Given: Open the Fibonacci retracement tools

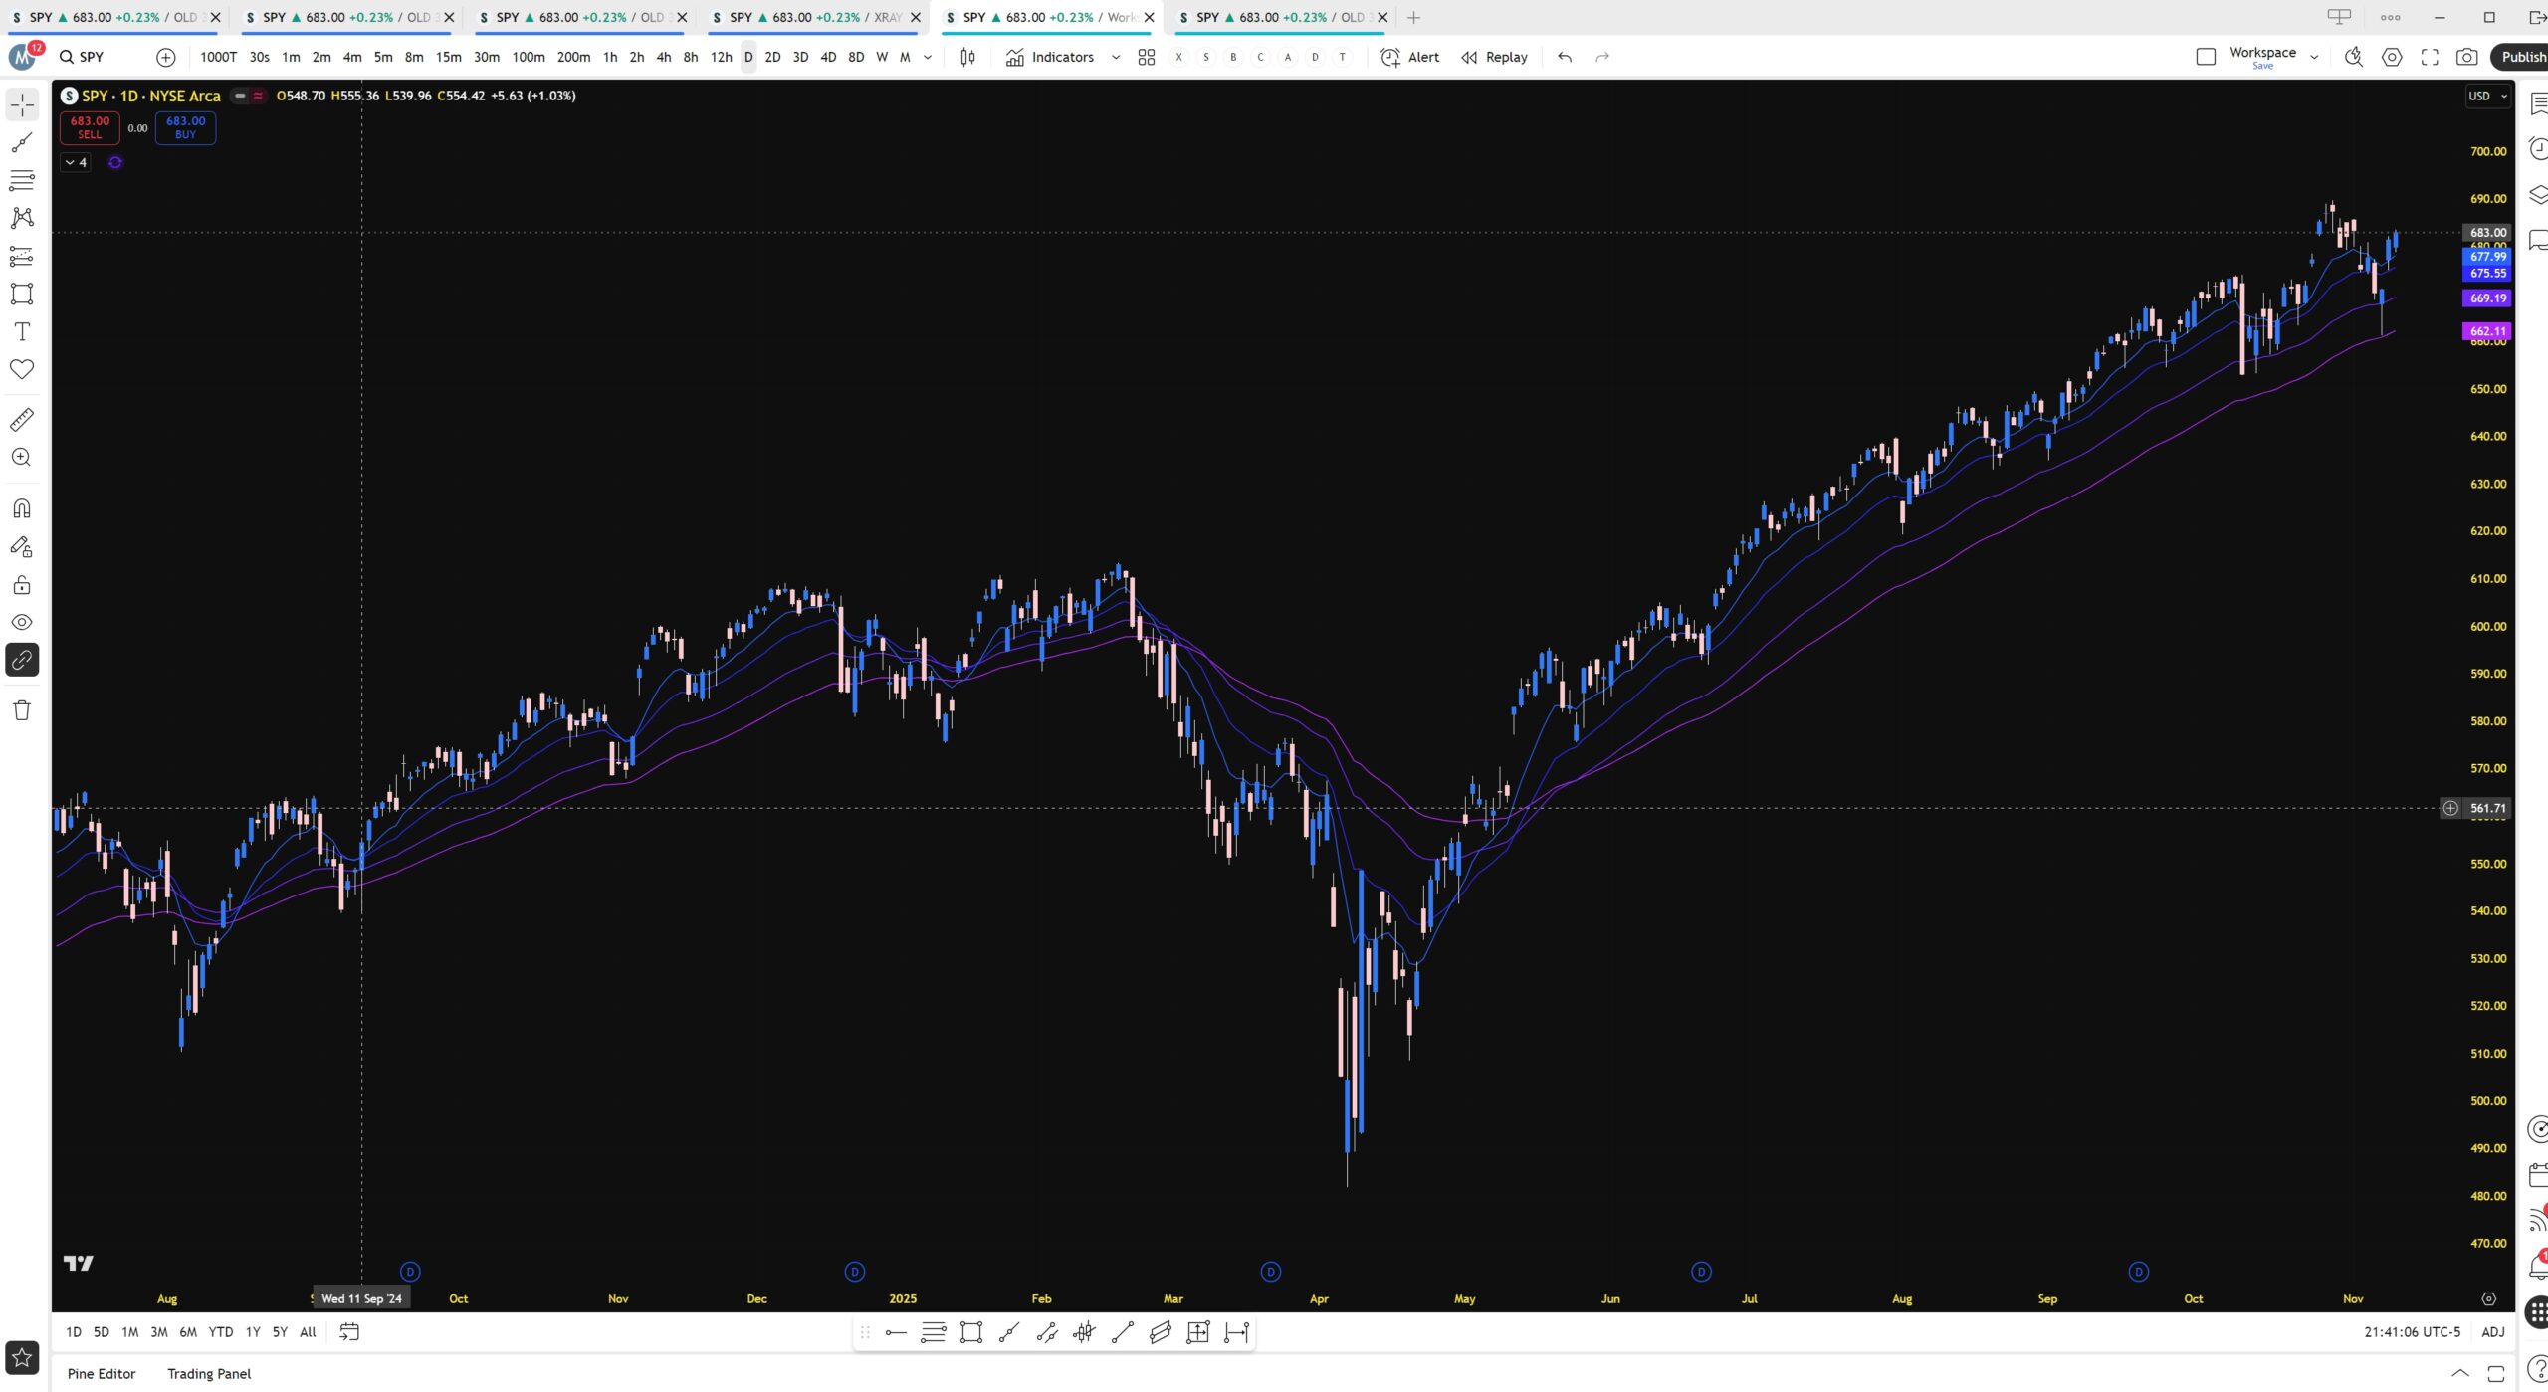Looking at the screenshot, I should tap(22, 181).
